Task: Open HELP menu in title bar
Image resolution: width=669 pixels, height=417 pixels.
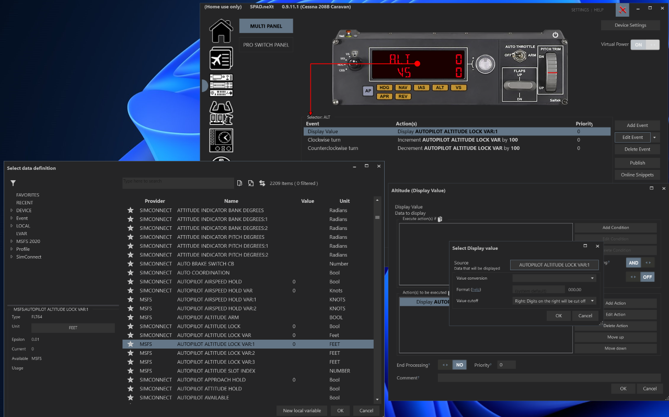Action: pyautogui.click(x=598, y=10)
